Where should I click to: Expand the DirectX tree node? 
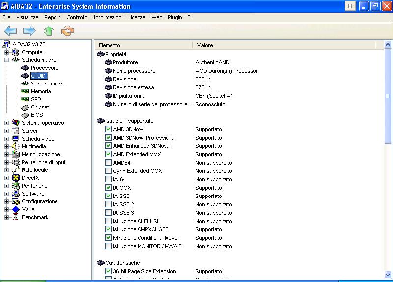tap(6, 178)
